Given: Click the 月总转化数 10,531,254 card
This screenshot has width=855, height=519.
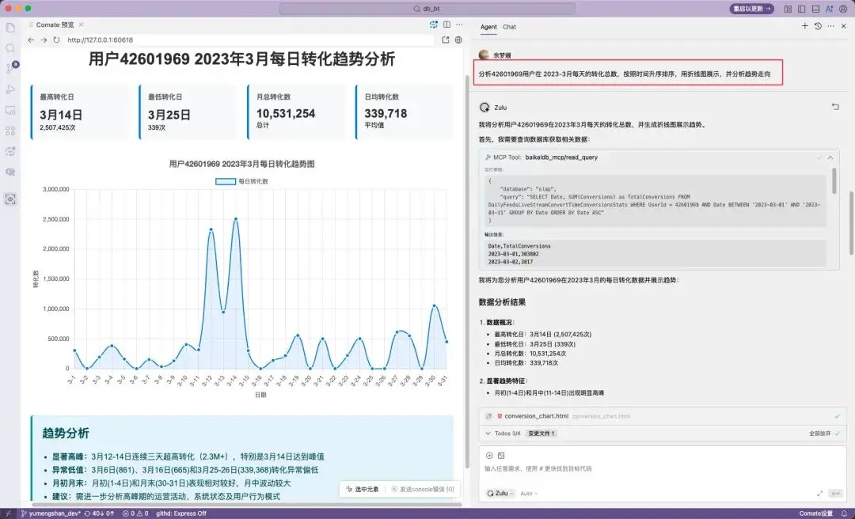Looking at the screenshot, I should pyautogui.click(x=297, y=112).
